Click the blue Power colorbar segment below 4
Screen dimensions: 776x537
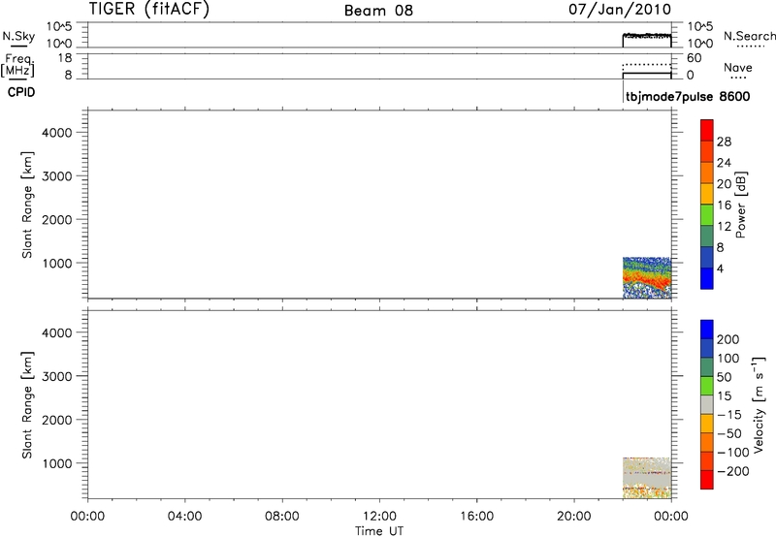pyautogui.click(x=707, y=278)
